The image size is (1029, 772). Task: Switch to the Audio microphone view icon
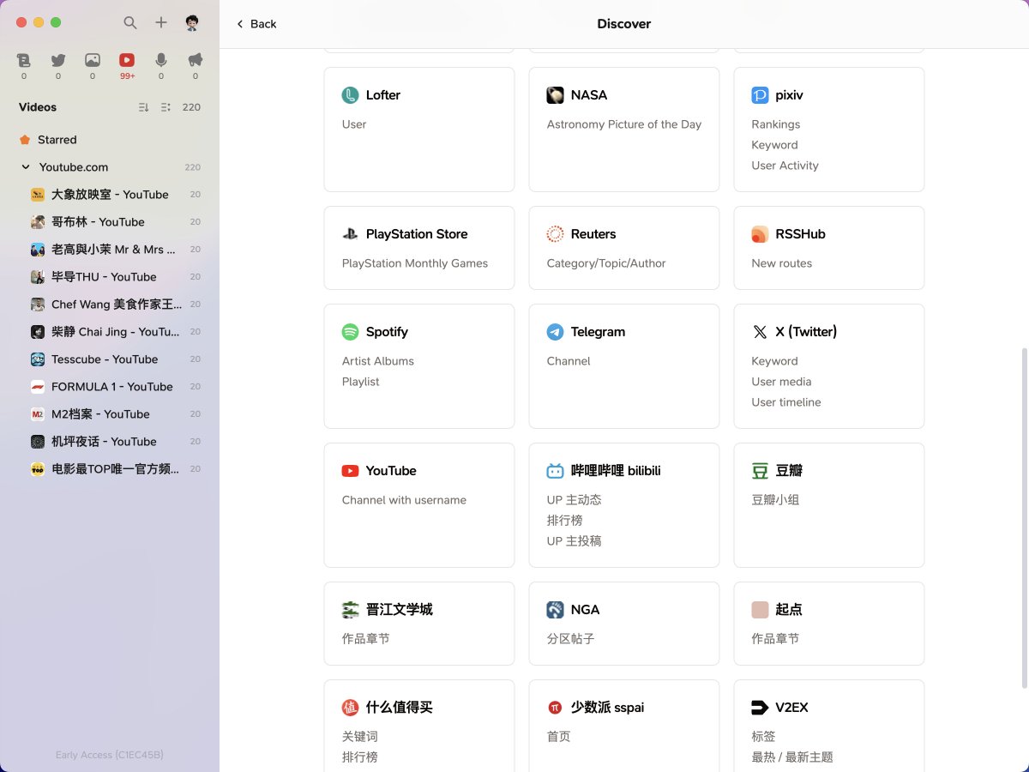(161, 60)
